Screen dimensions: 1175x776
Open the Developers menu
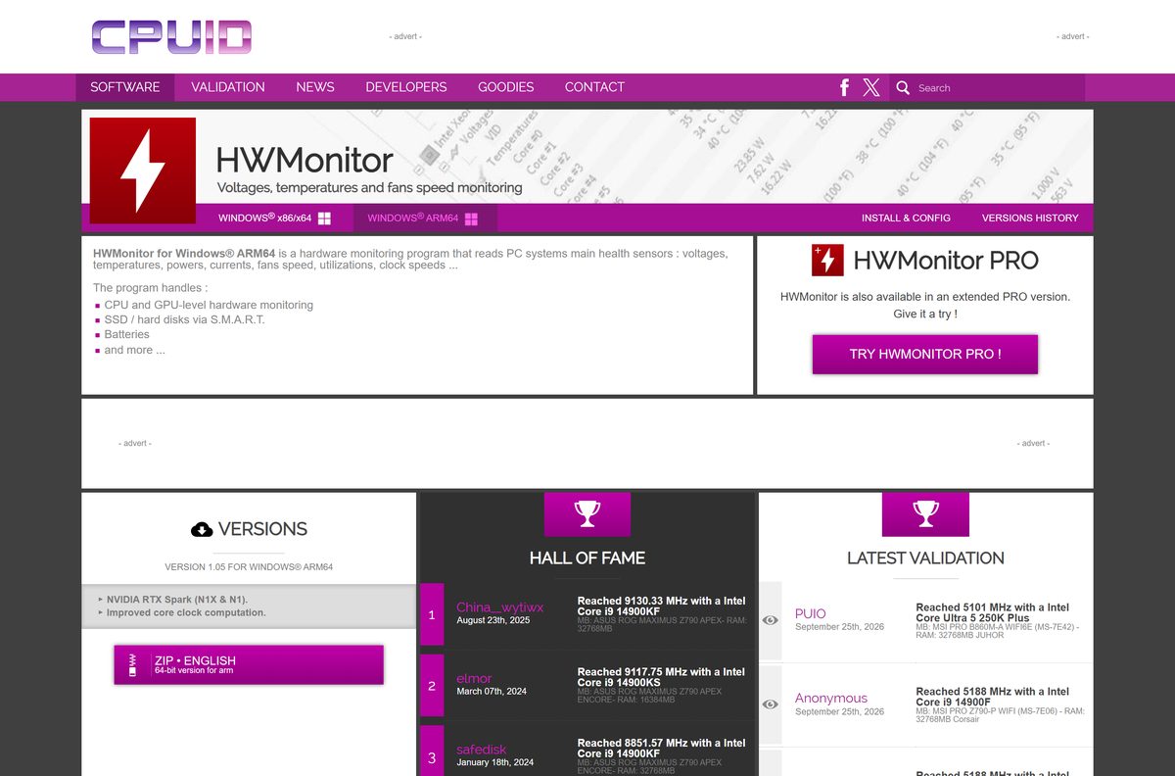tap(406, 87)
